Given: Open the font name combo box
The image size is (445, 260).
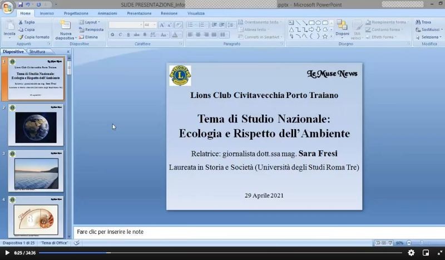Looking at the screenshot, I should pyautogui.click(x=126, y=25).
